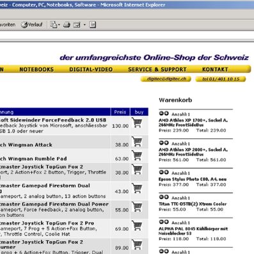Click the Preis column header
Screen dimensions: 254x254
click(x=120, y=112)
